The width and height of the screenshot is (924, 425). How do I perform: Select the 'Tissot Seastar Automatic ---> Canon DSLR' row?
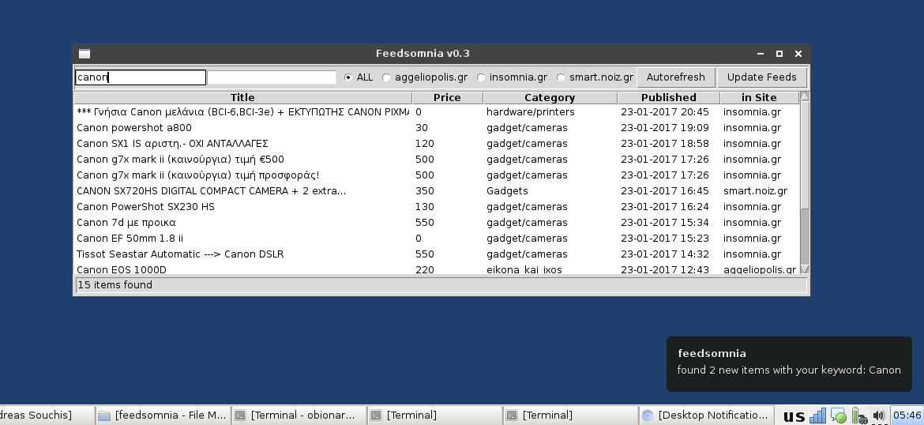tap(437, 254)
